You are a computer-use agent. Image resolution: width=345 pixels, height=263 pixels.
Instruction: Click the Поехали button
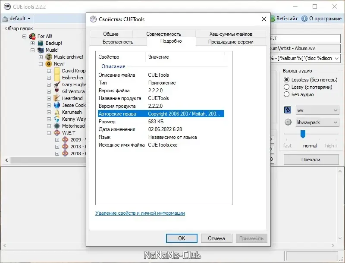click(x=311, y=160)
